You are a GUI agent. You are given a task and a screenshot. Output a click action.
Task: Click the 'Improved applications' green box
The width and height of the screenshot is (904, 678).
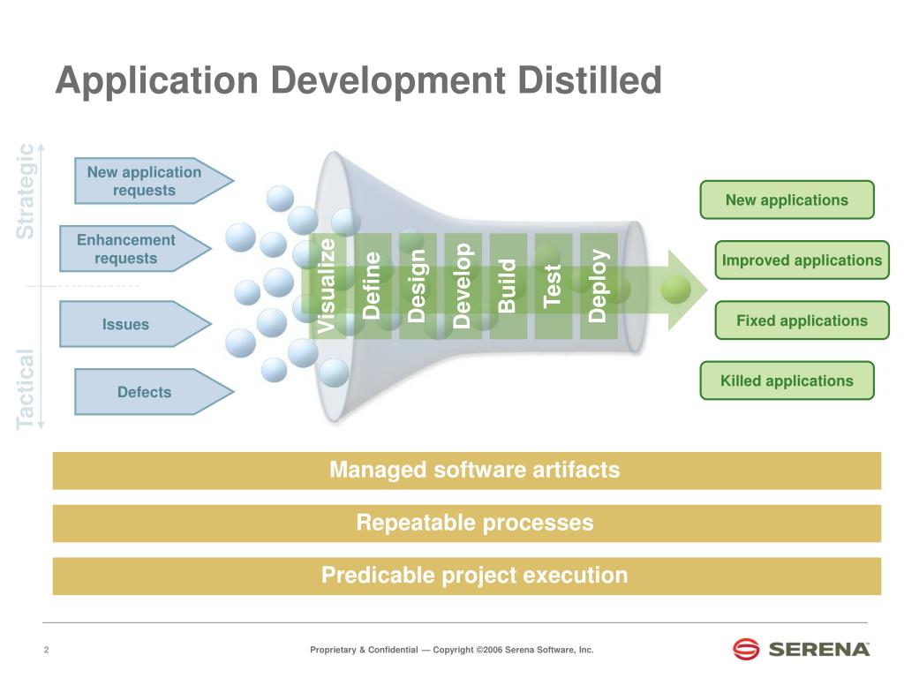coord(802,260)
